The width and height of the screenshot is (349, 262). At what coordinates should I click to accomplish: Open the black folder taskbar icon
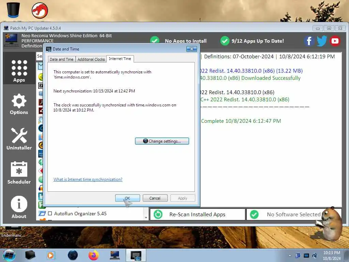click(30, 255)
